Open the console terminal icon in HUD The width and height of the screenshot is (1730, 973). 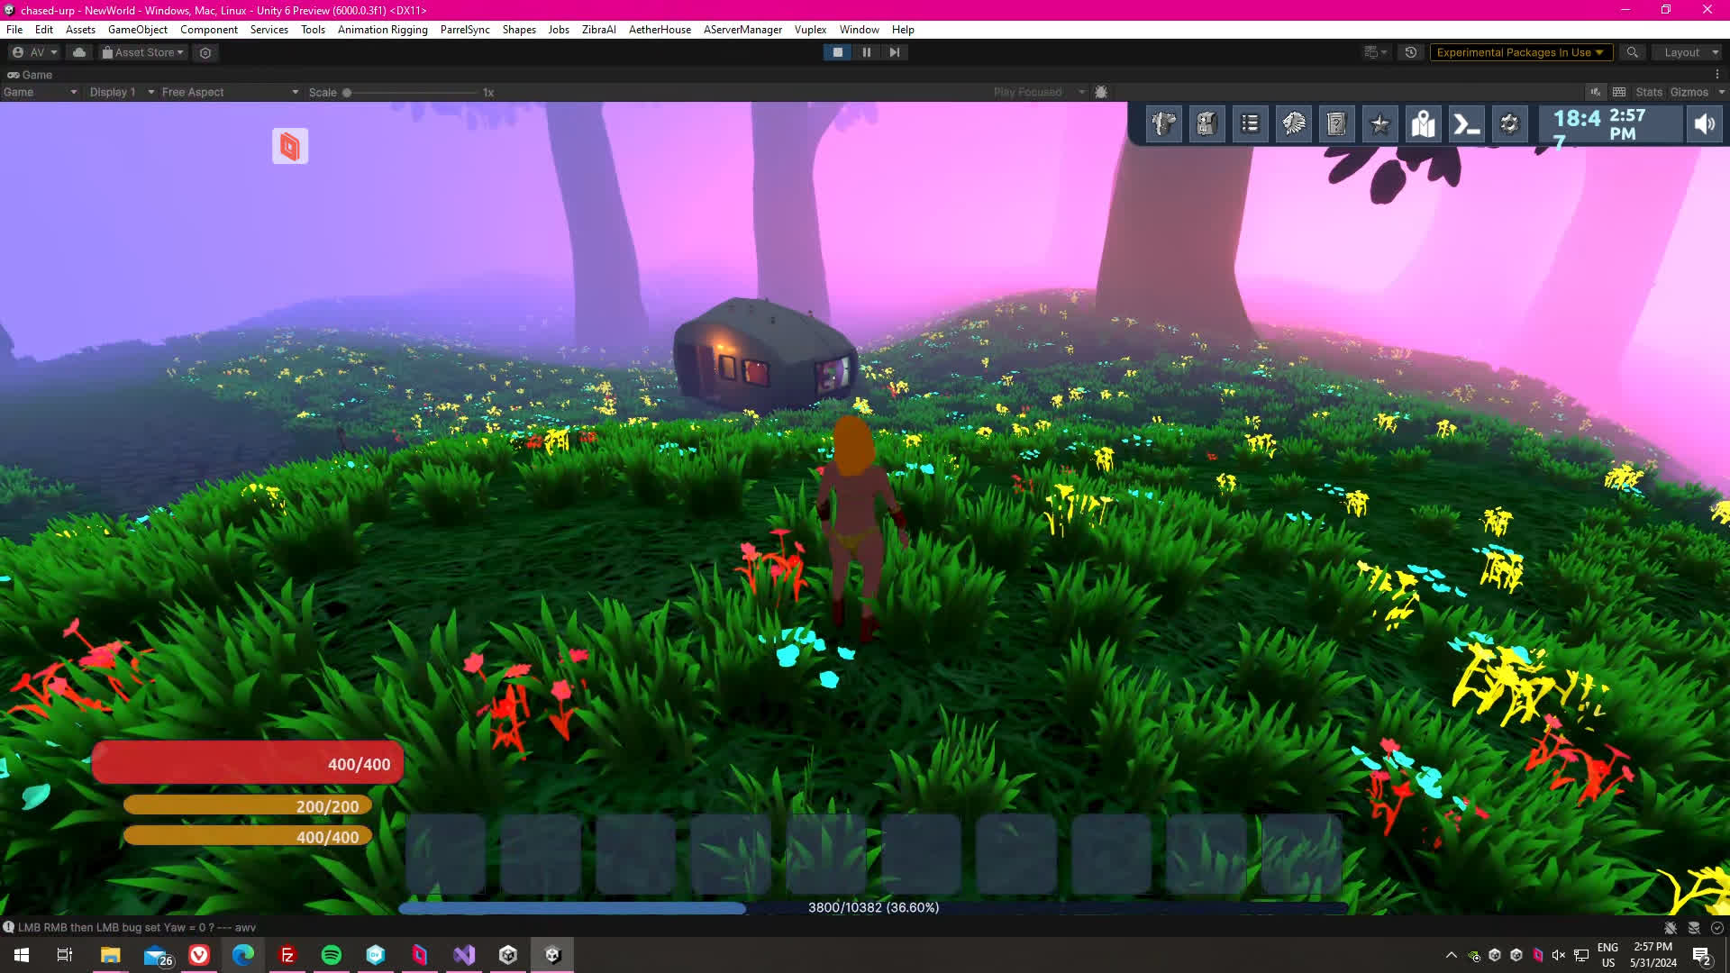pyautogui.click(x=1466, y=124)
